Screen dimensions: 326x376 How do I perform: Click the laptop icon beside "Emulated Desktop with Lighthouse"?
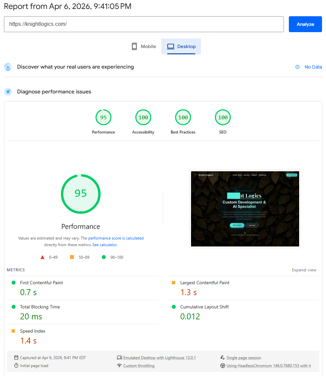(x=120, y=357)
